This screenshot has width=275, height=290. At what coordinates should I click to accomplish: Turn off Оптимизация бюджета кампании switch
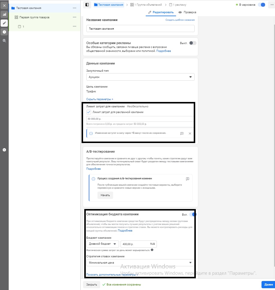click(193, 214)
